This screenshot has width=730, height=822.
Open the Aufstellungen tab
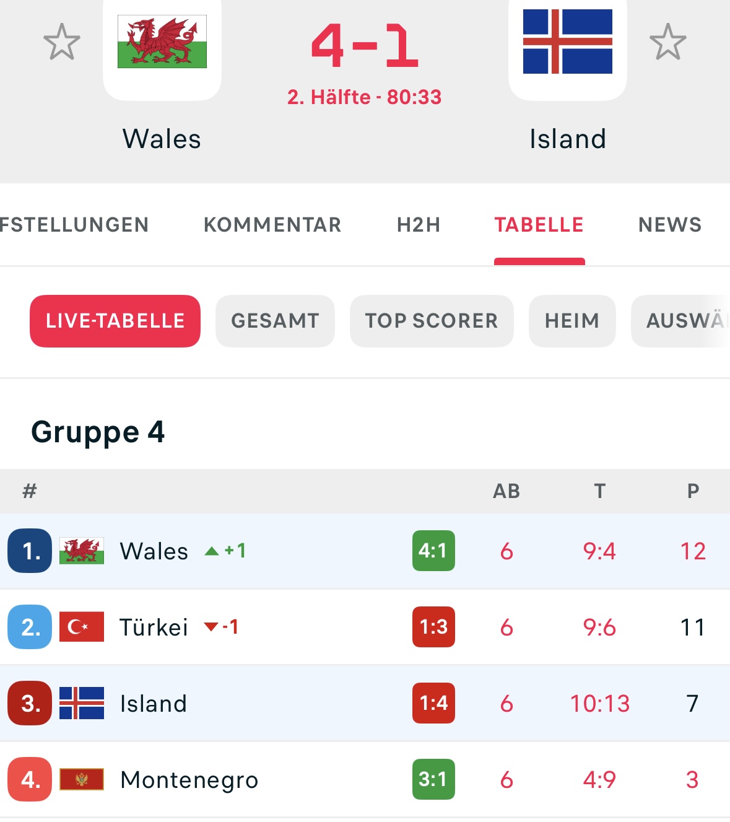(74, 225)
